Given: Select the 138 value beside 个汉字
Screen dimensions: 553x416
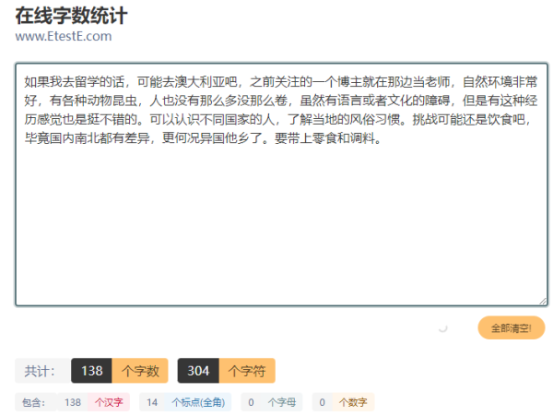Looking at the screenshot, I should (x=73, y=402).
